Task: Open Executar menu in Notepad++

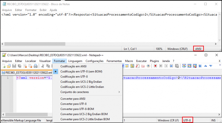Action: (x=141, y=61)
